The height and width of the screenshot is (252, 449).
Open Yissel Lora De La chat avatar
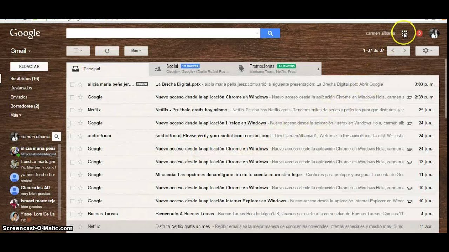pyautogui.click(x=14, y=217)
